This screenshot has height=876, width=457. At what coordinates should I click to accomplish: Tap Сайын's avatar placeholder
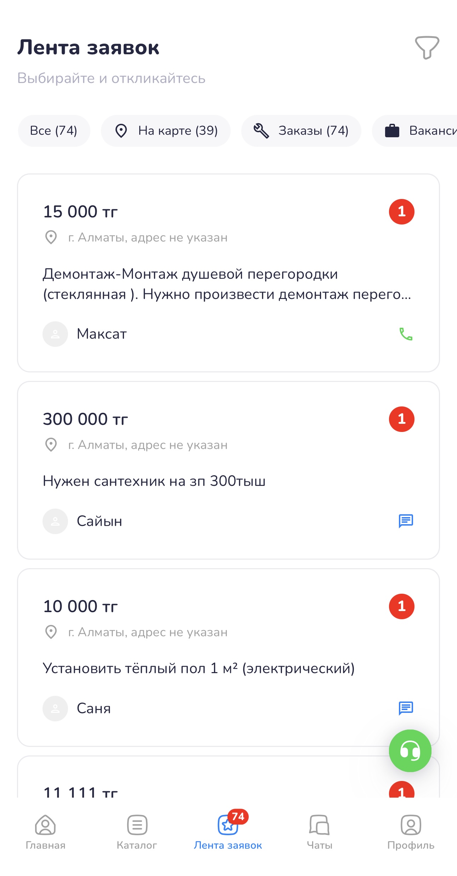pyautogui.click(x=55, y=521)
